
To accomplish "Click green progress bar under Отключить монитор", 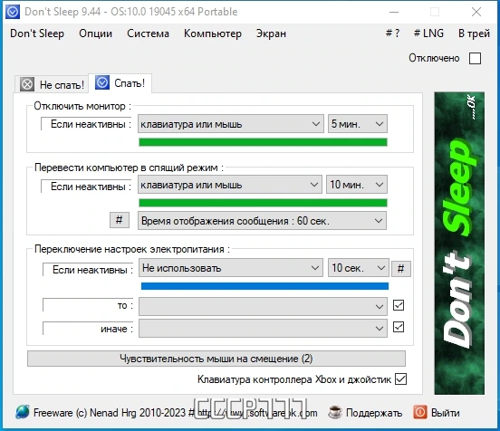I will pyautogui.click(x=263, y=142).
